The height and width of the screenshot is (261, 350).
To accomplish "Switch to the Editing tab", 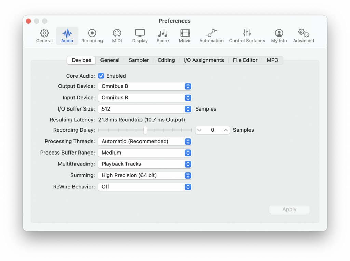I will pyautogui.click(x=166, y=60).
